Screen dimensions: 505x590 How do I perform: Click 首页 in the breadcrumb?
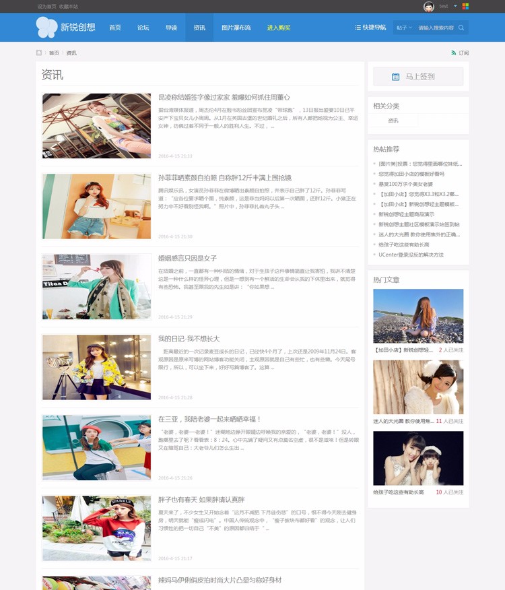coord(54,53)
